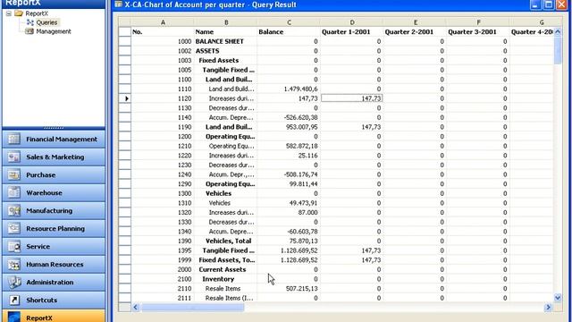Click the BALANCE SHEET name cell
This screenshot has width=572, height=322.
pos(226,42)
